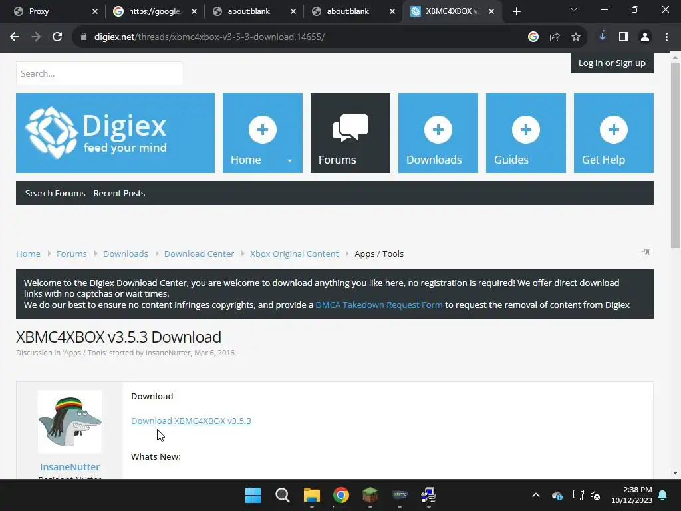Open Chrome downloads arrow icon
681x511 pixels.
coord(603,37)
